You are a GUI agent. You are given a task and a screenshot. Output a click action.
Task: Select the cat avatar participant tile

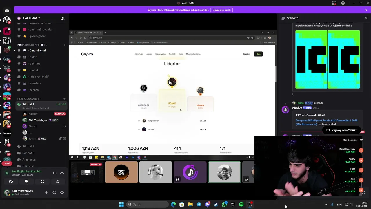pos(156,172)
